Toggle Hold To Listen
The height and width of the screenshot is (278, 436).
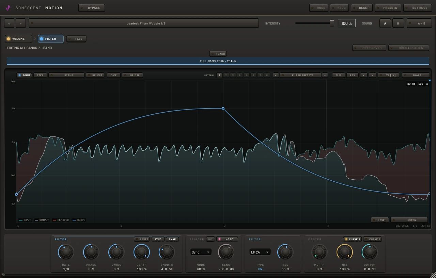(409, 48)
